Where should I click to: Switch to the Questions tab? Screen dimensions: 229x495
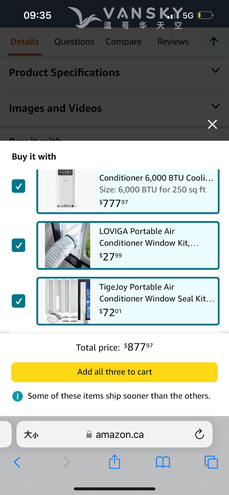tap(74, 42)
